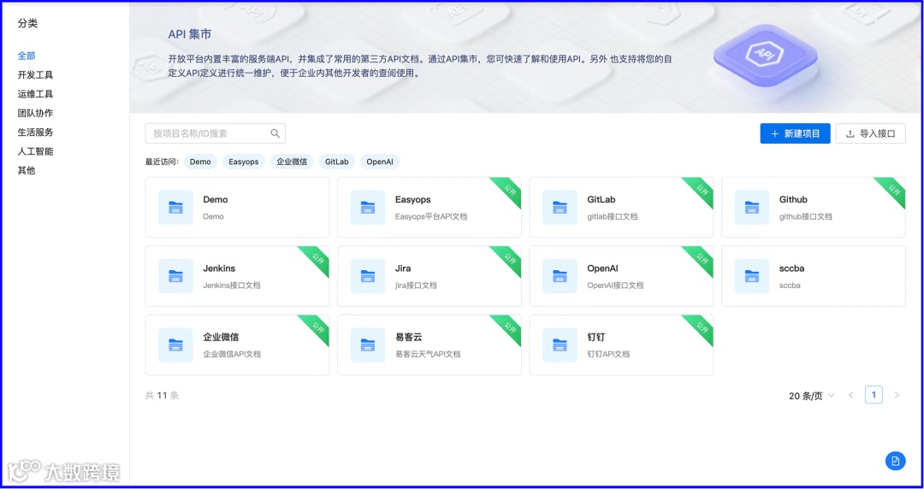Image resolution: width=924 pixels, height=489 pixels.
Task: Click the 导入接口 button
Action: pyautogui.click(x=870, y=133)
